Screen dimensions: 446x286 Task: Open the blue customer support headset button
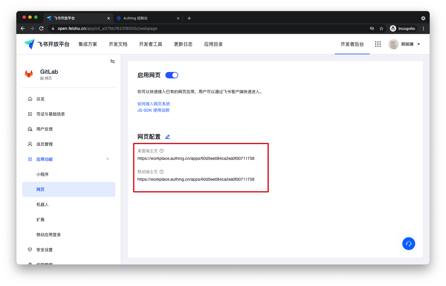408,244
